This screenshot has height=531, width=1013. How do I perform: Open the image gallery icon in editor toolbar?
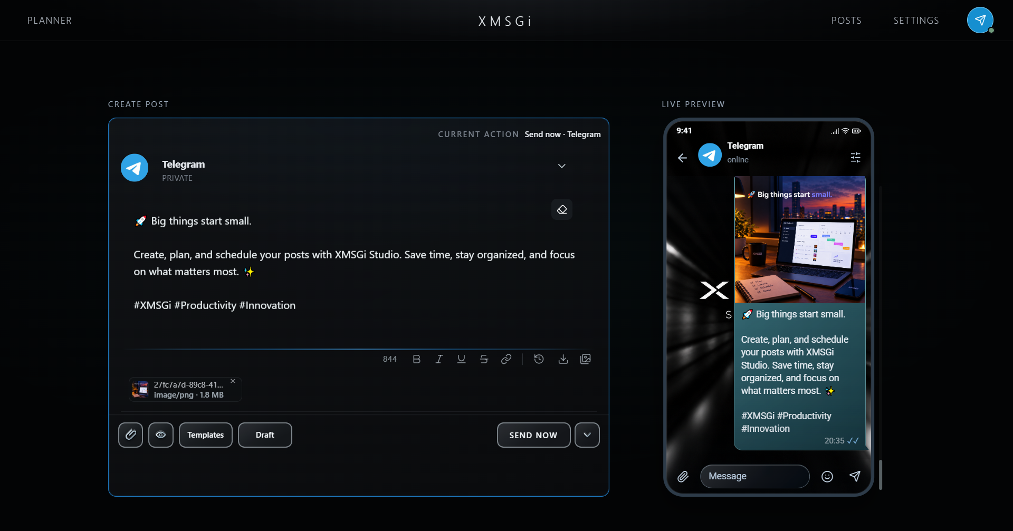(586, 359)
